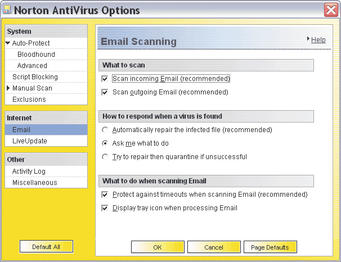Expand the Manual Scan tree arrow
Image resolution: width=341 pixels, height=262 pixels.
coord(8,88)
